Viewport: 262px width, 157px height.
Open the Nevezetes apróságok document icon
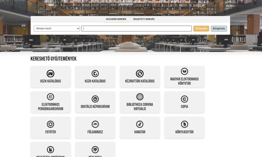point(51,150)
